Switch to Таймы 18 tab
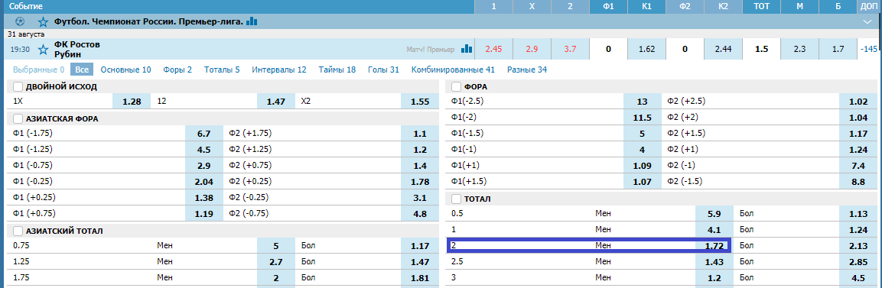Viewport: 882px width, 288px height. [337, 70]
